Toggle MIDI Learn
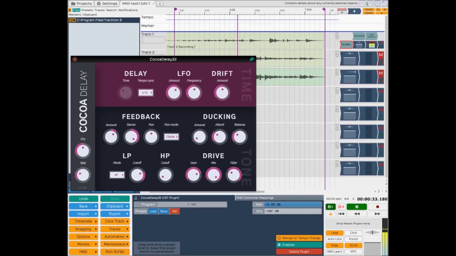456x256 pixels. tap(335, 252)
